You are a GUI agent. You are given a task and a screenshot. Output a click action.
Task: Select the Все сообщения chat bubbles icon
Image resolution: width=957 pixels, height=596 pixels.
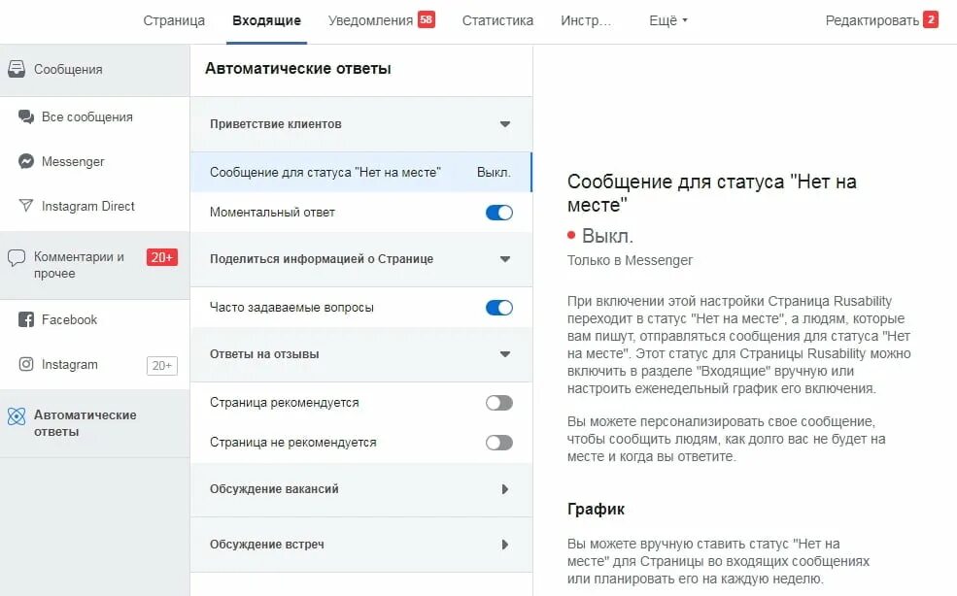coord(26,116)
